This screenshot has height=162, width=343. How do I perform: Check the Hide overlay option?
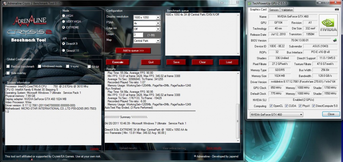(8, 73)
